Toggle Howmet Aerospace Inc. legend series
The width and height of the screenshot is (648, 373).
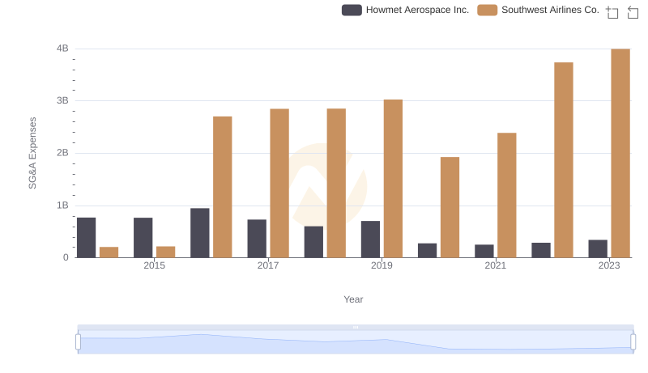(406, 10)
